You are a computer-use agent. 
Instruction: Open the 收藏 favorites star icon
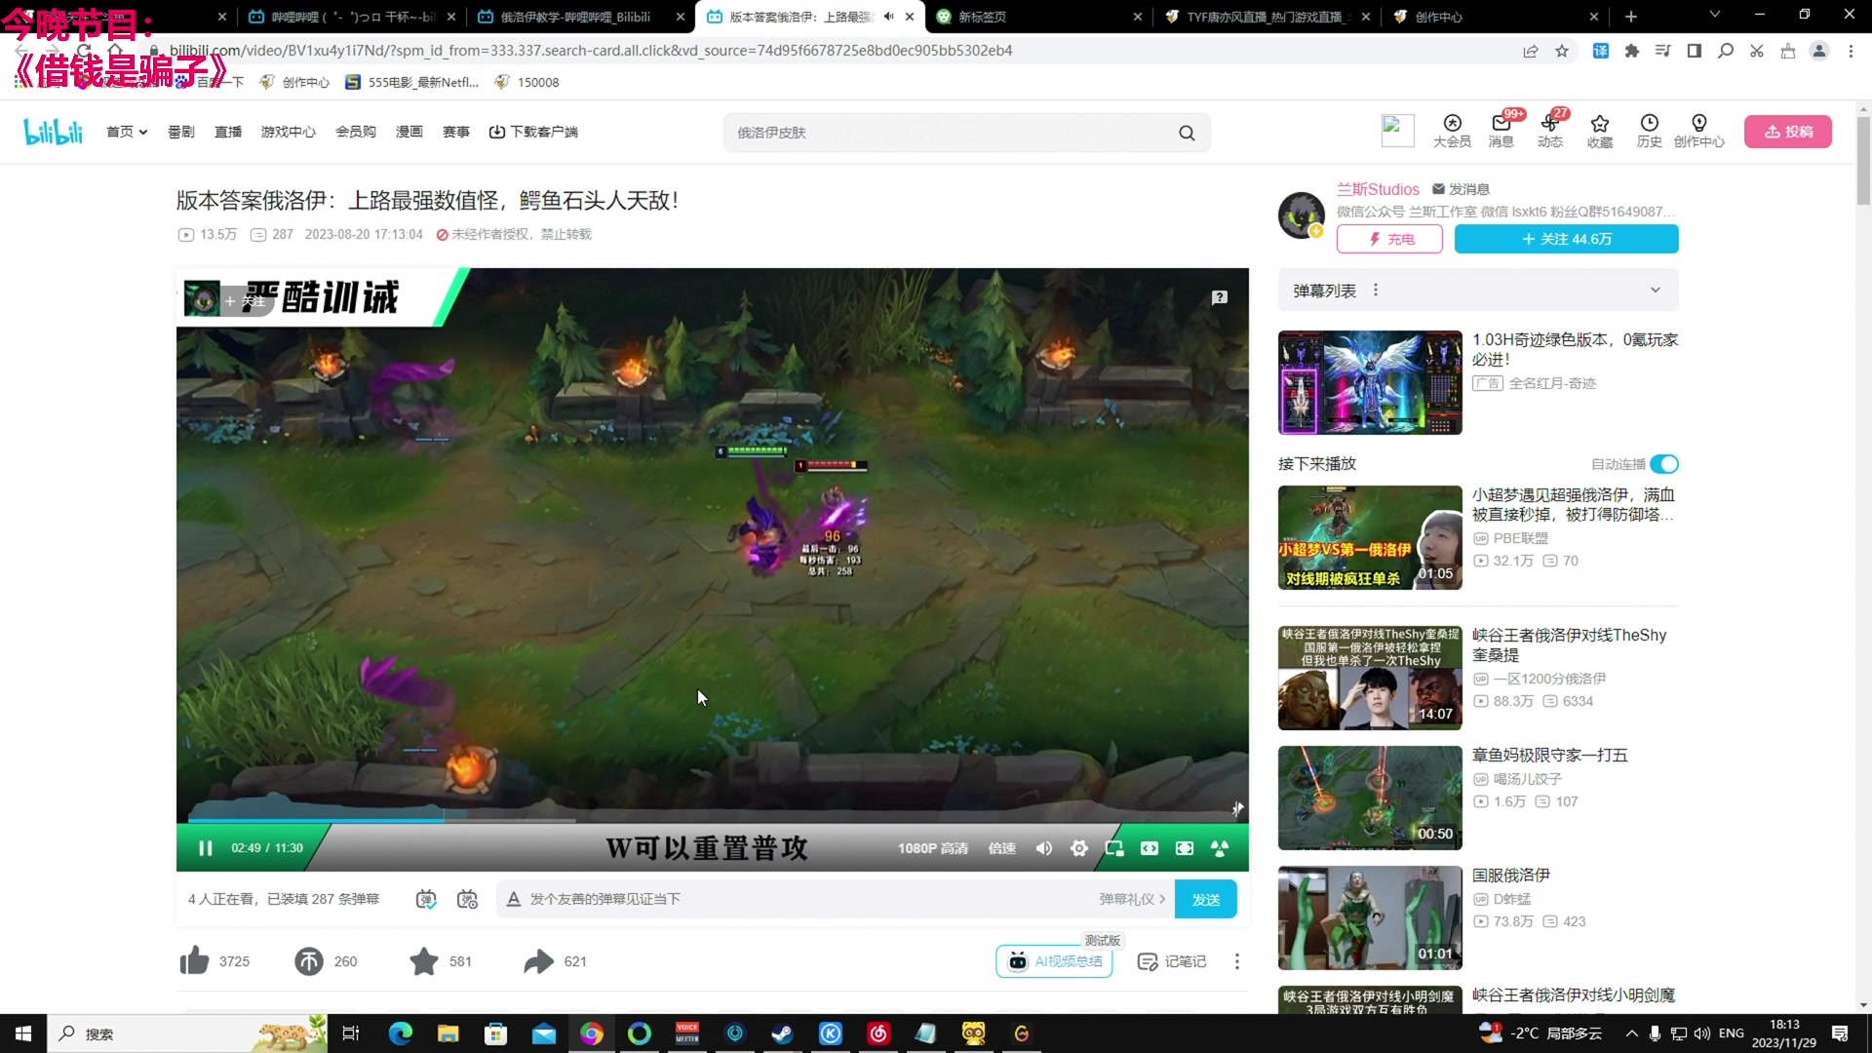pos(1599,132)
